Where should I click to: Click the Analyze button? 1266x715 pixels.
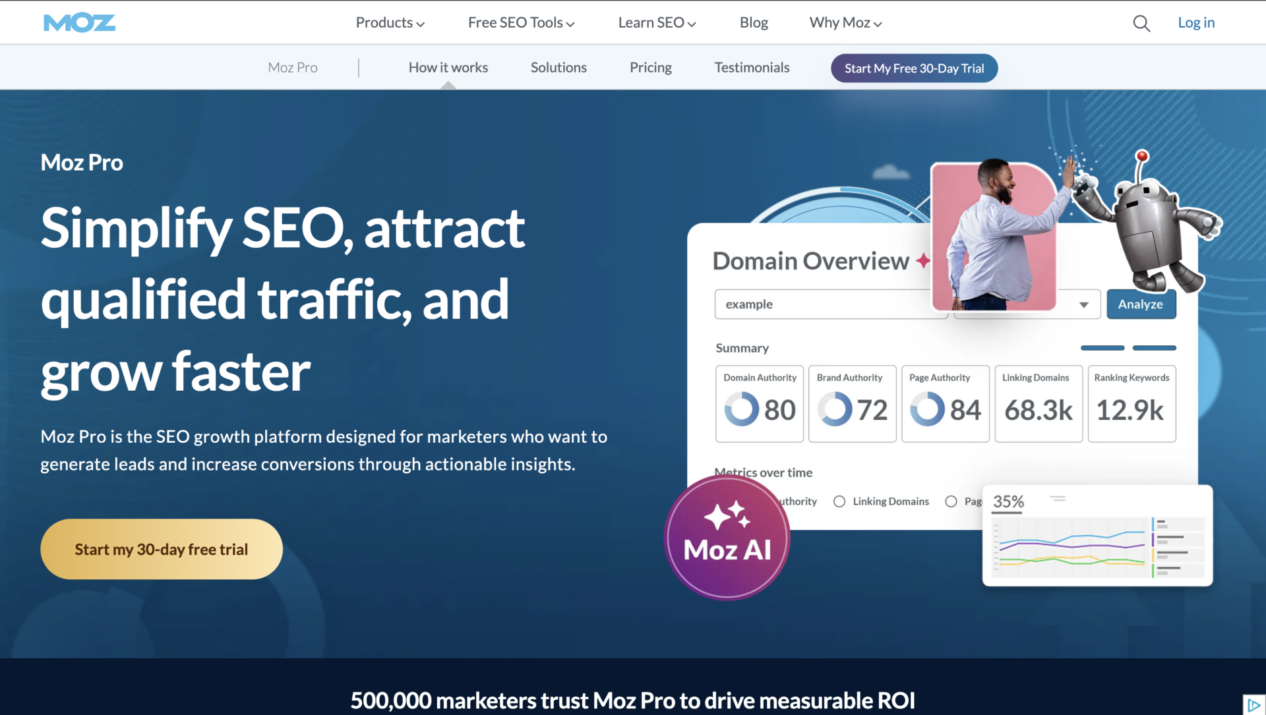tap(1141, 304)
